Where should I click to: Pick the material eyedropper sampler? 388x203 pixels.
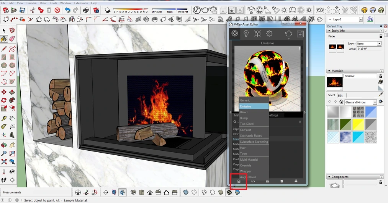[381, 95]
